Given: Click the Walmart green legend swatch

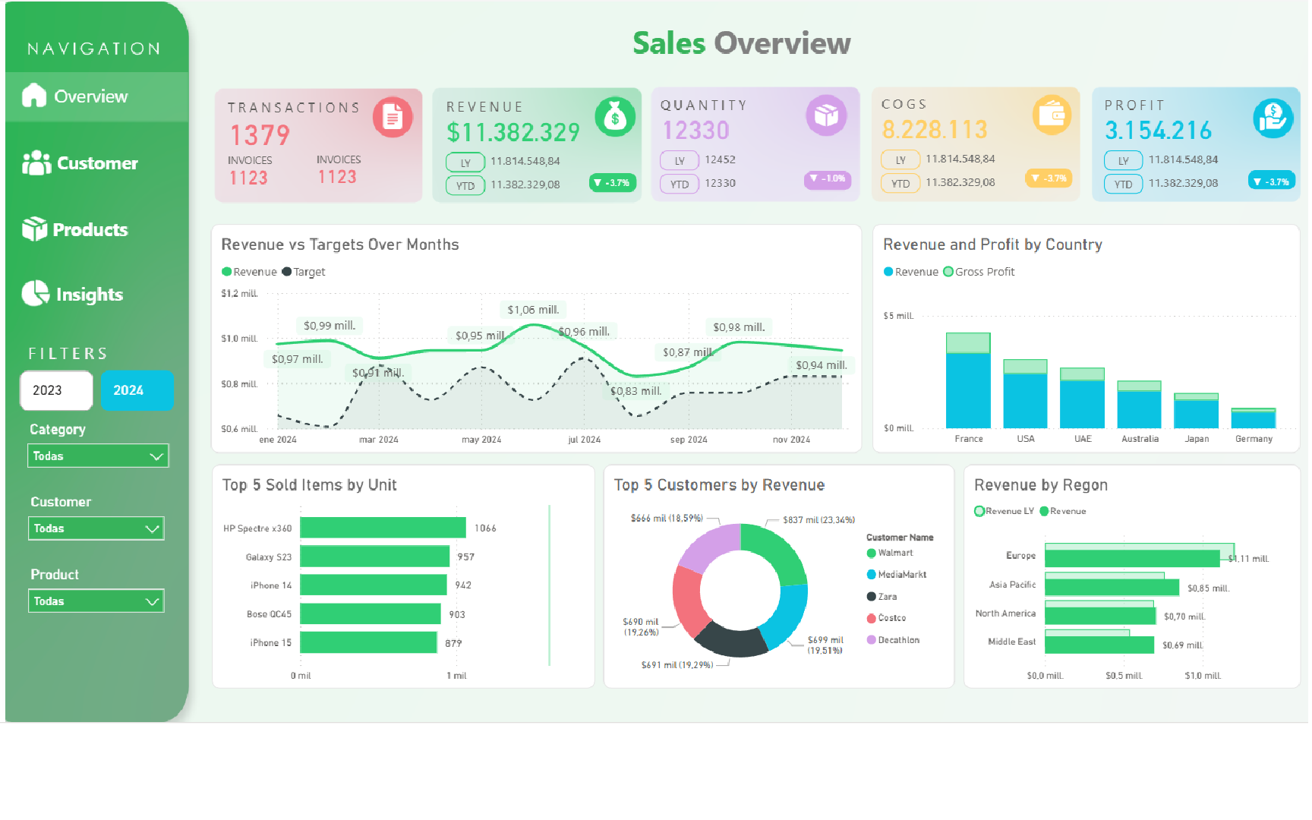Looking at the screenshot, I should pos(871,553).
